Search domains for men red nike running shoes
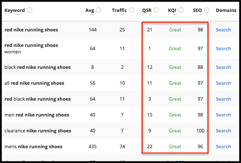 223,115
